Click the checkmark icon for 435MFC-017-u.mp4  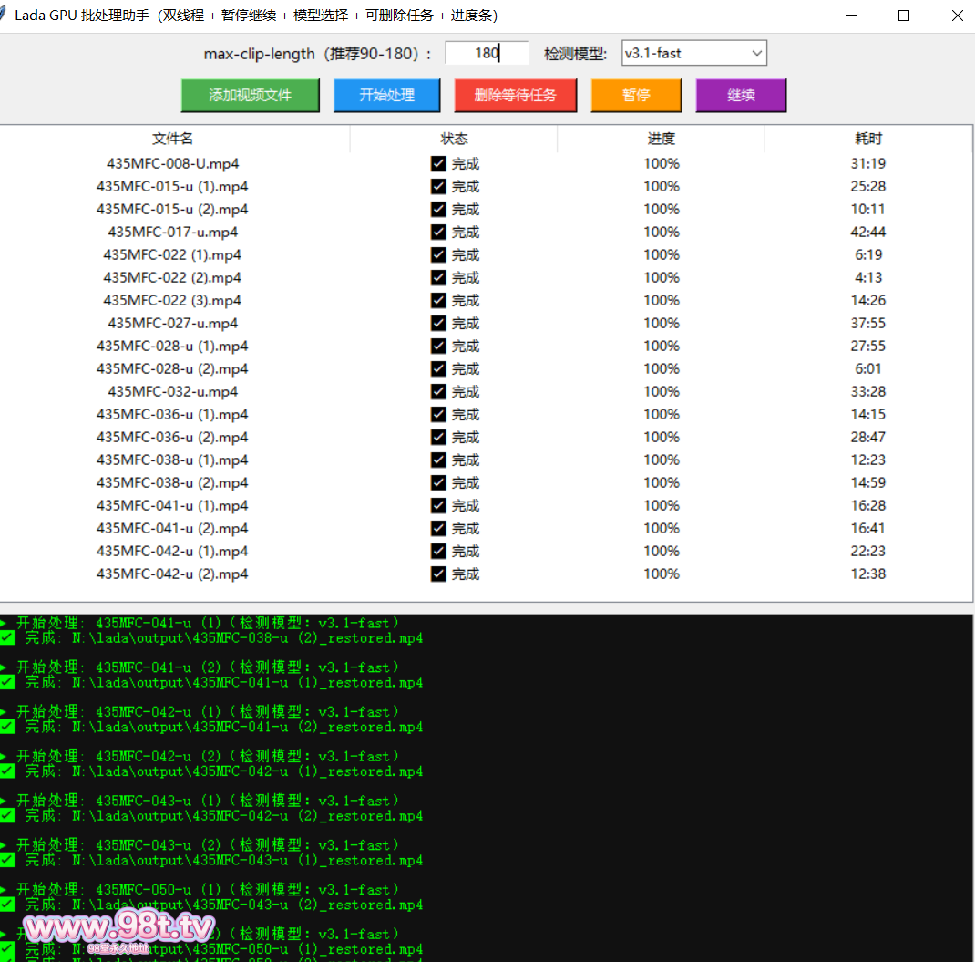438,233
